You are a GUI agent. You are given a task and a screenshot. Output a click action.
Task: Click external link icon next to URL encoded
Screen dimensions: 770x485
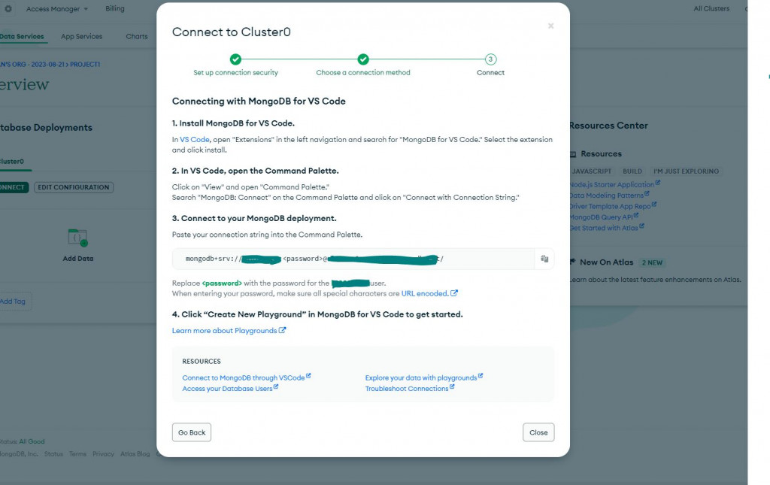pyautogui.click(x=454, y=293)
